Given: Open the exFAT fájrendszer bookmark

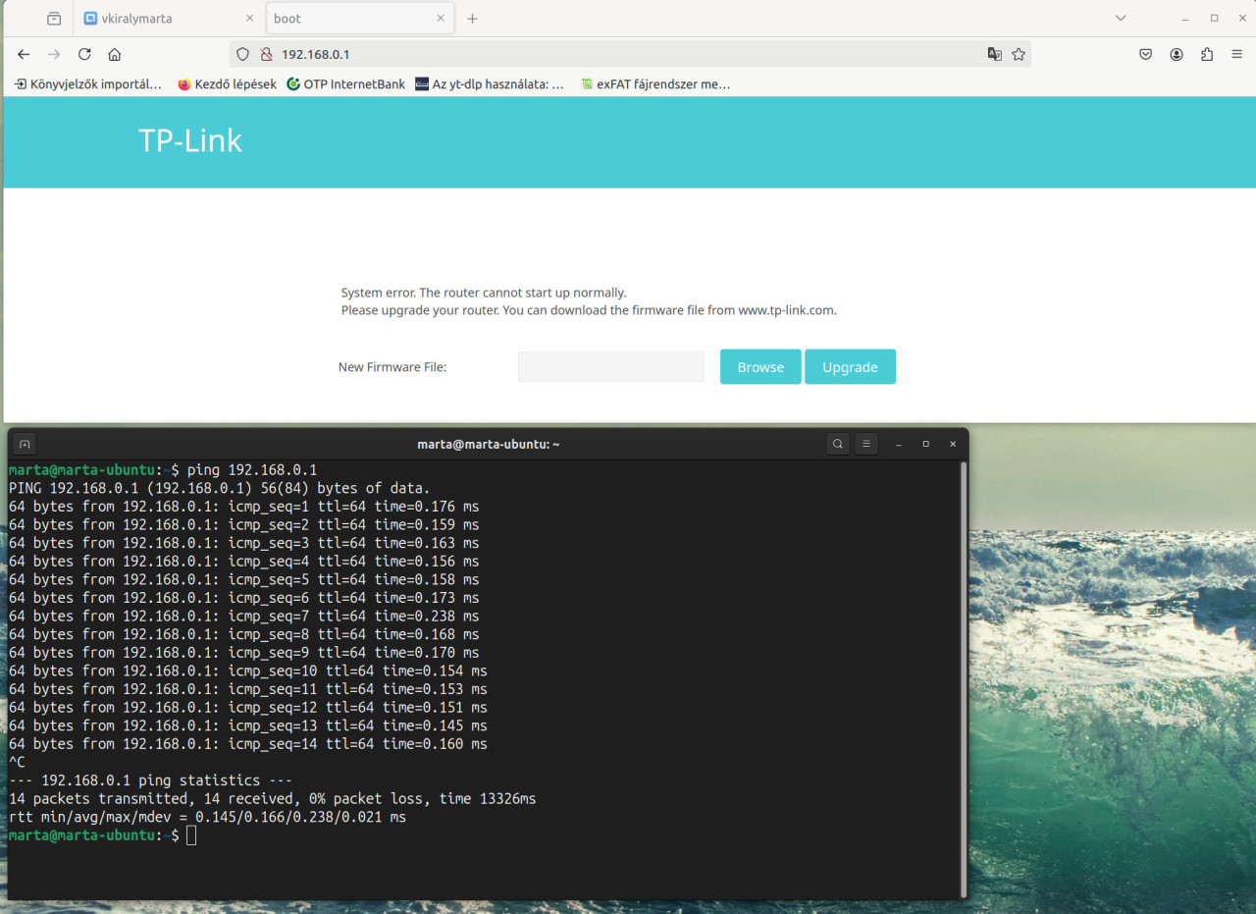Looking at the screenshot, I should click(654, 84).
